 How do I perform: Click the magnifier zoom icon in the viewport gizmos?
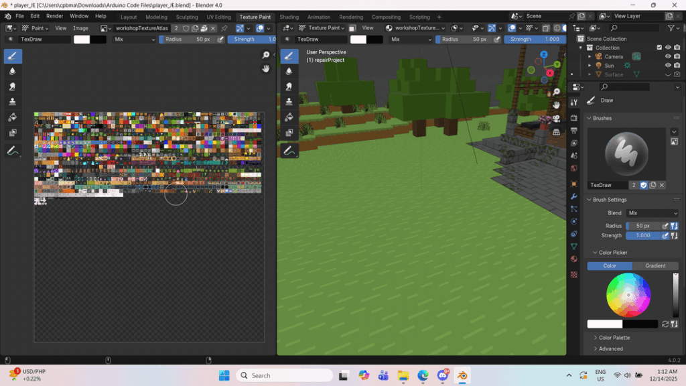[556, 91]
